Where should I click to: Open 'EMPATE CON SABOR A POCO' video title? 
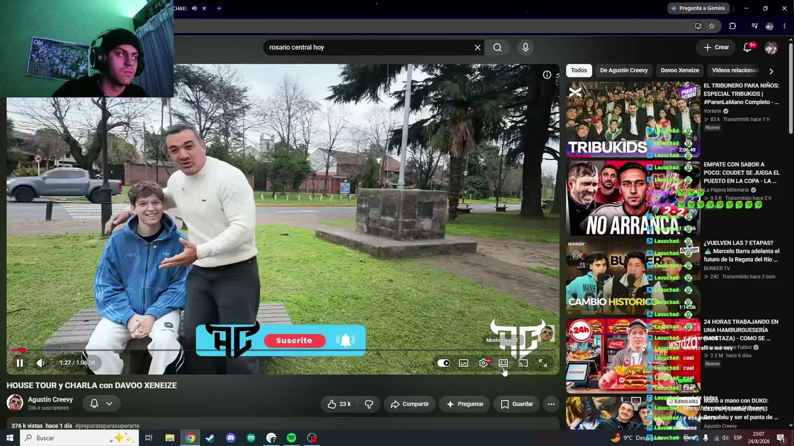pyautogui.click(x=741, y=173)
